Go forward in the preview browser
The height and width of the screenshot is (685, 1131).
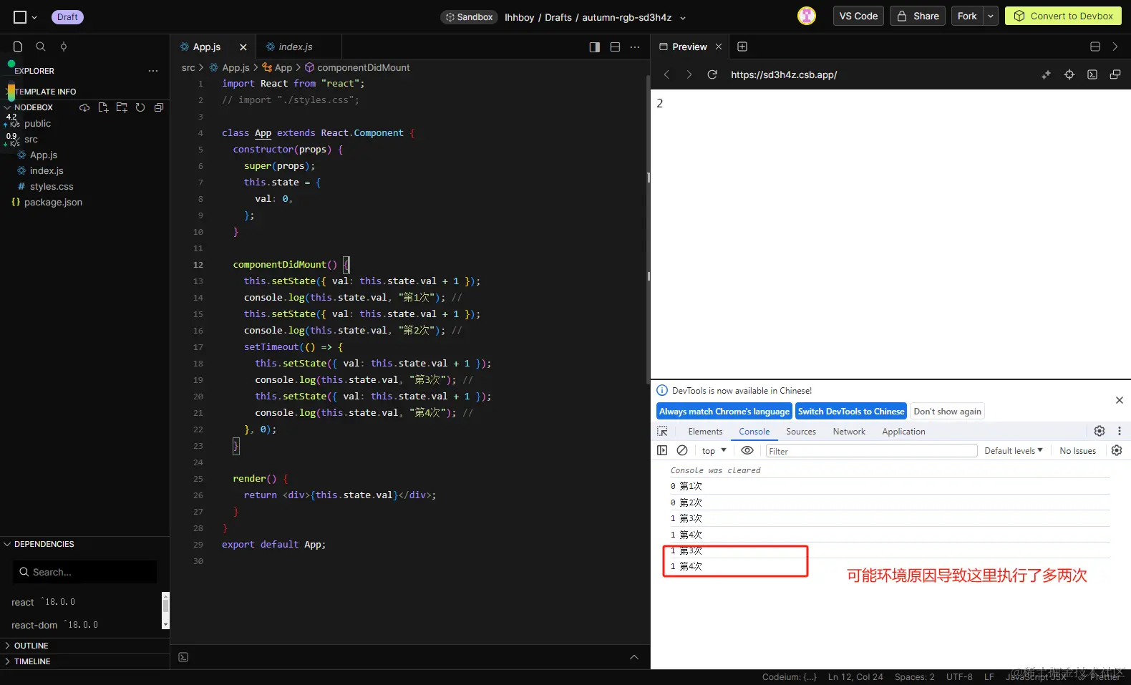click(689, 74)
